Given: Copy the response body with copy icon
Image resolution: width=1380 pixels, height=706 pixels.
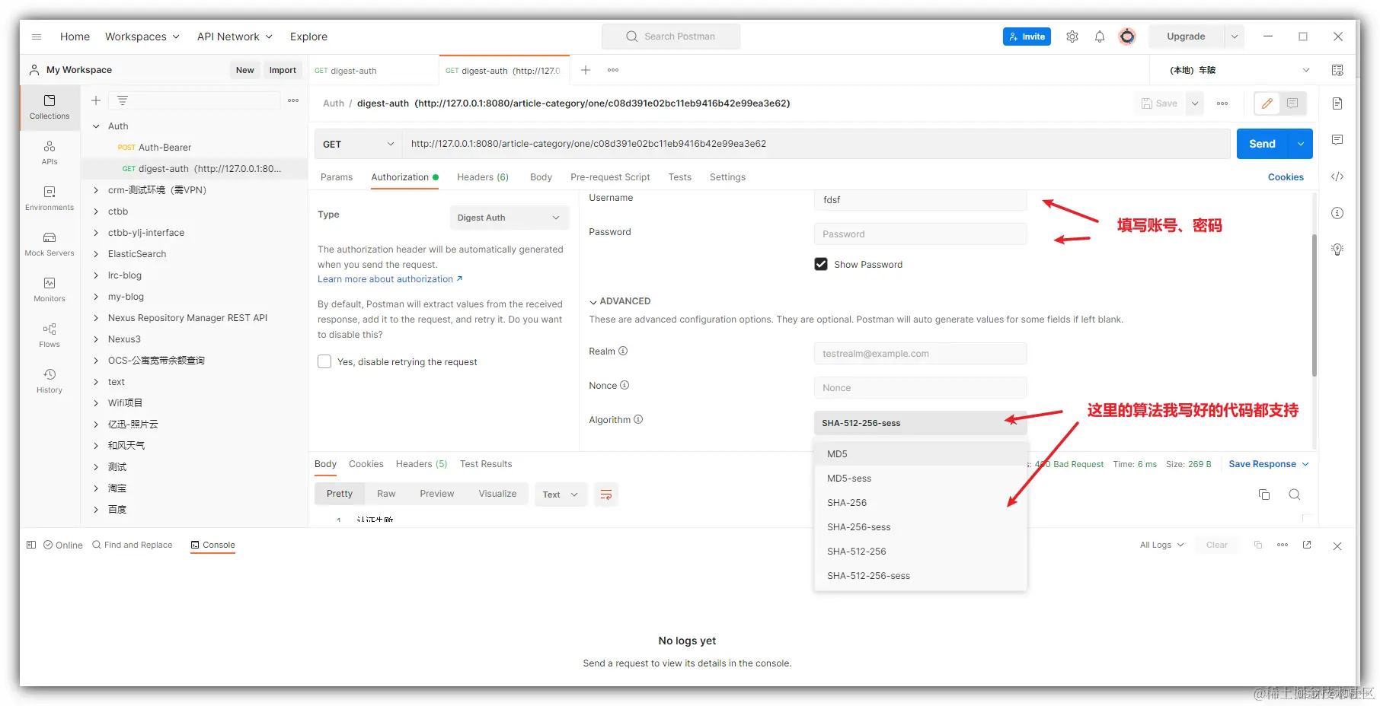Looking at the screenshot, I should tap(1264, 495).
